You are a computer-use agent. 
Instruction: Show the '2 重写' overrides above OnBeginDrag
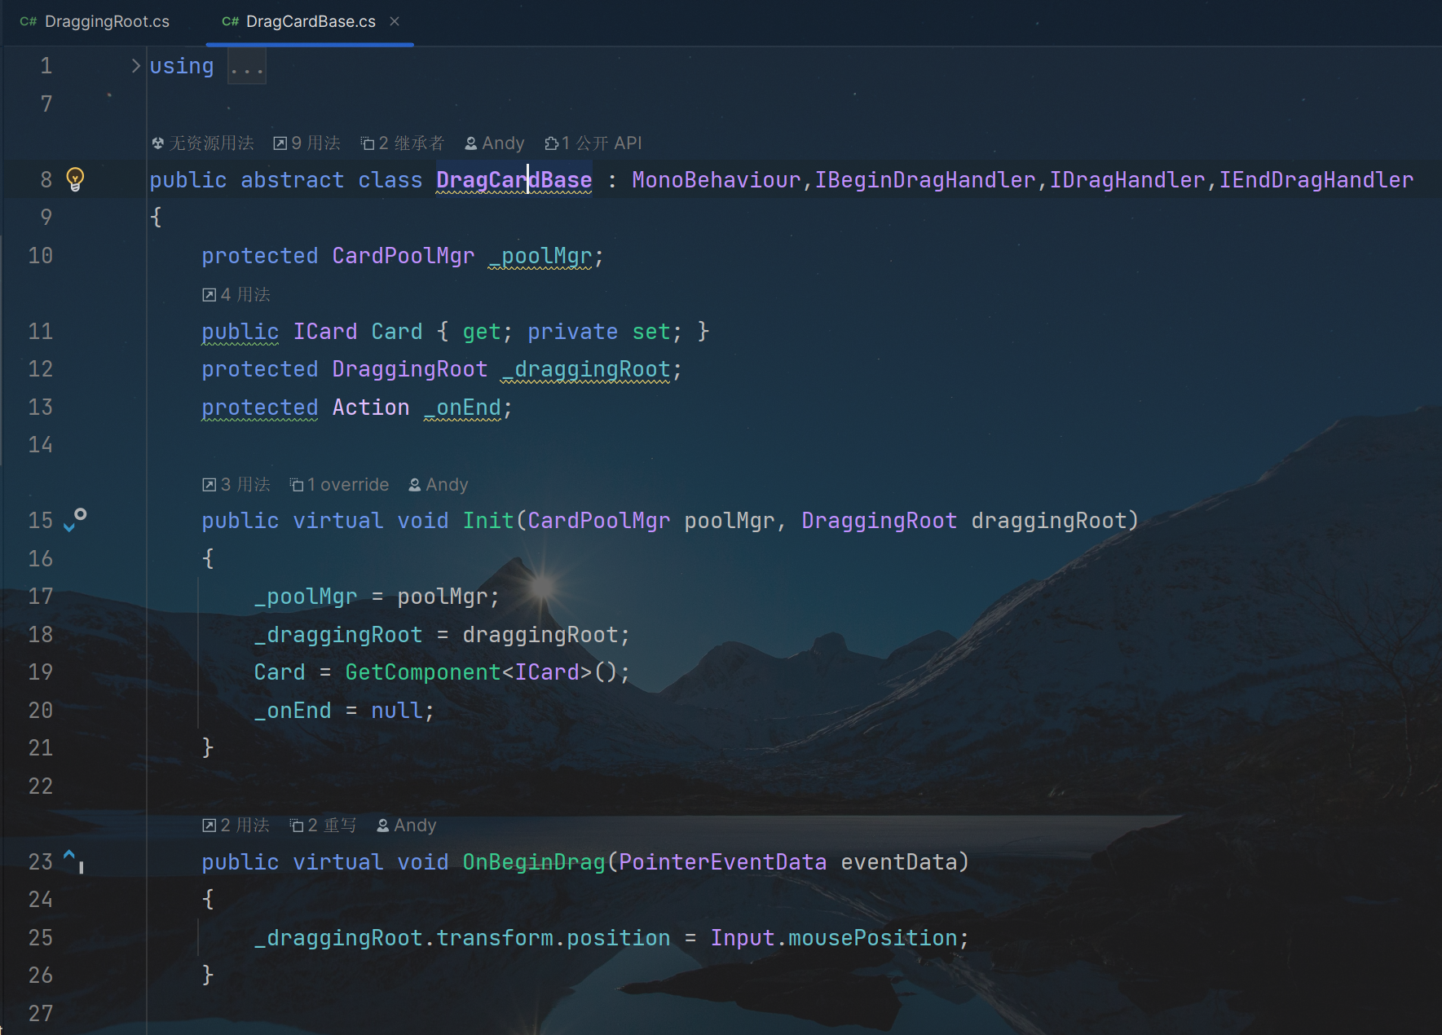click(324, 826)
